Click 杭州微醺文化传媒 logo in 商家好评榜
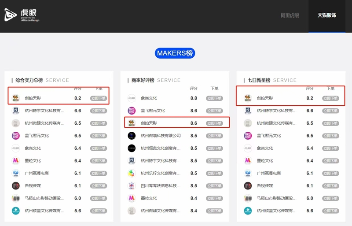 click(x=132, y=211)
